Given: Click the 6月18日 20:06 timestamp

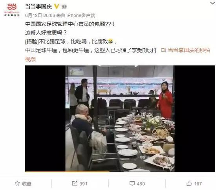Looking at the screenshot, I should 40,15.
